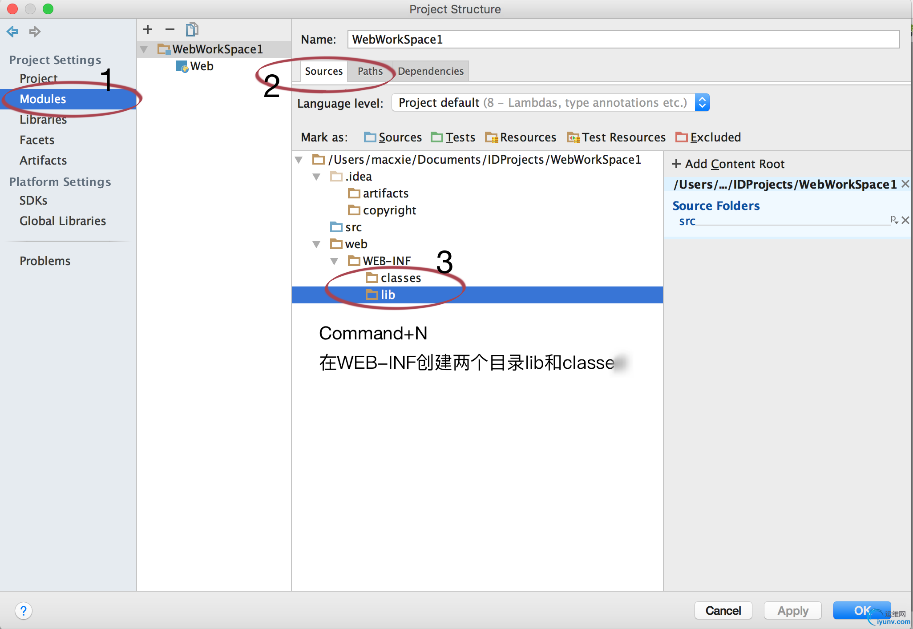Collapse WebWorkSpace1 module tree node
This screenshot has height=629, width=913.
(144, 49)
